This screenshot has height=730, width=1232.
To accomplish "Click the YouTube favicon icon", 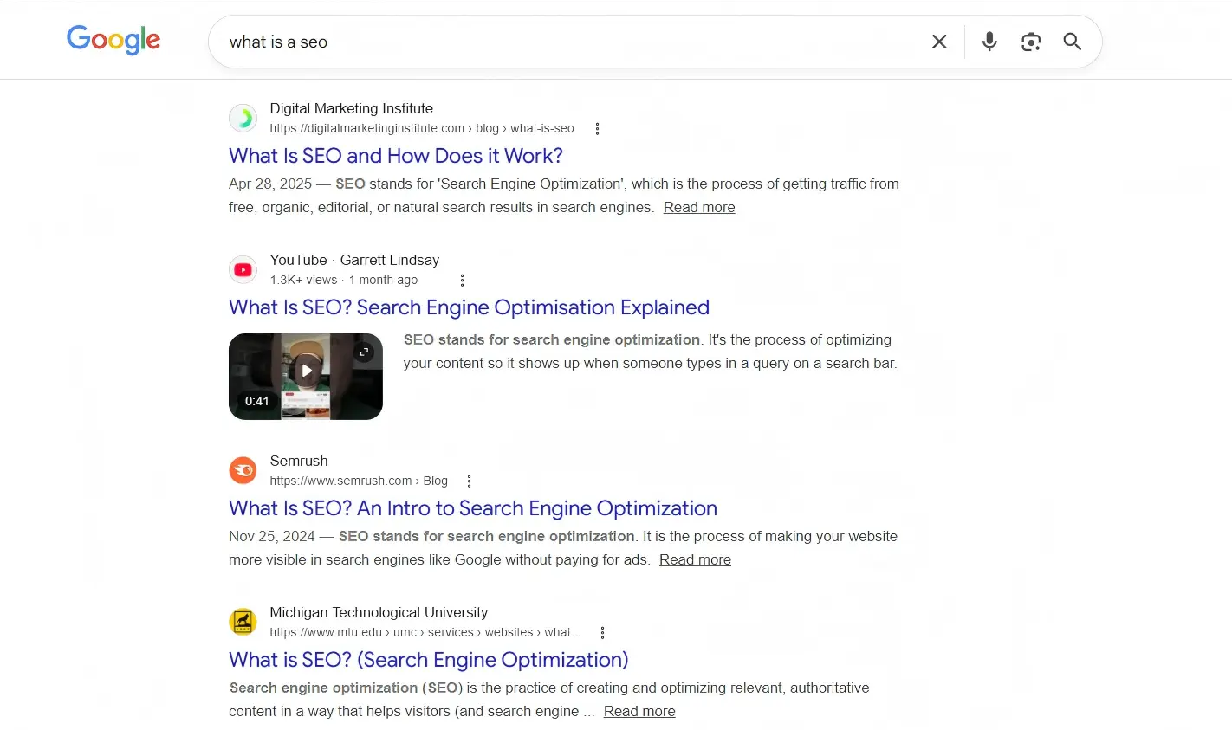I will 243,269.
